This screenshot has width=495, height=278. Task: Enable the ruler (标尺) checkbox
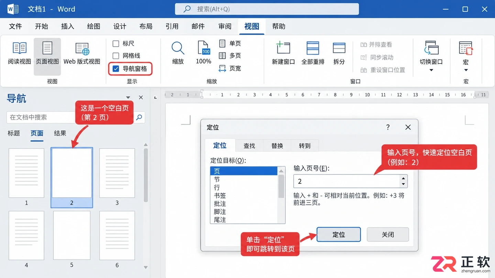point(116,44)
